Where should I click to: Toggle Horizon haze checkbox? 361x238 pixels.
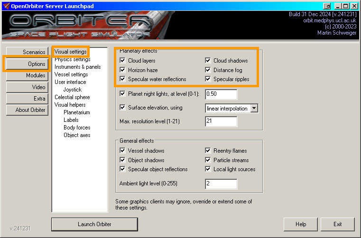[x=122, y=70]
